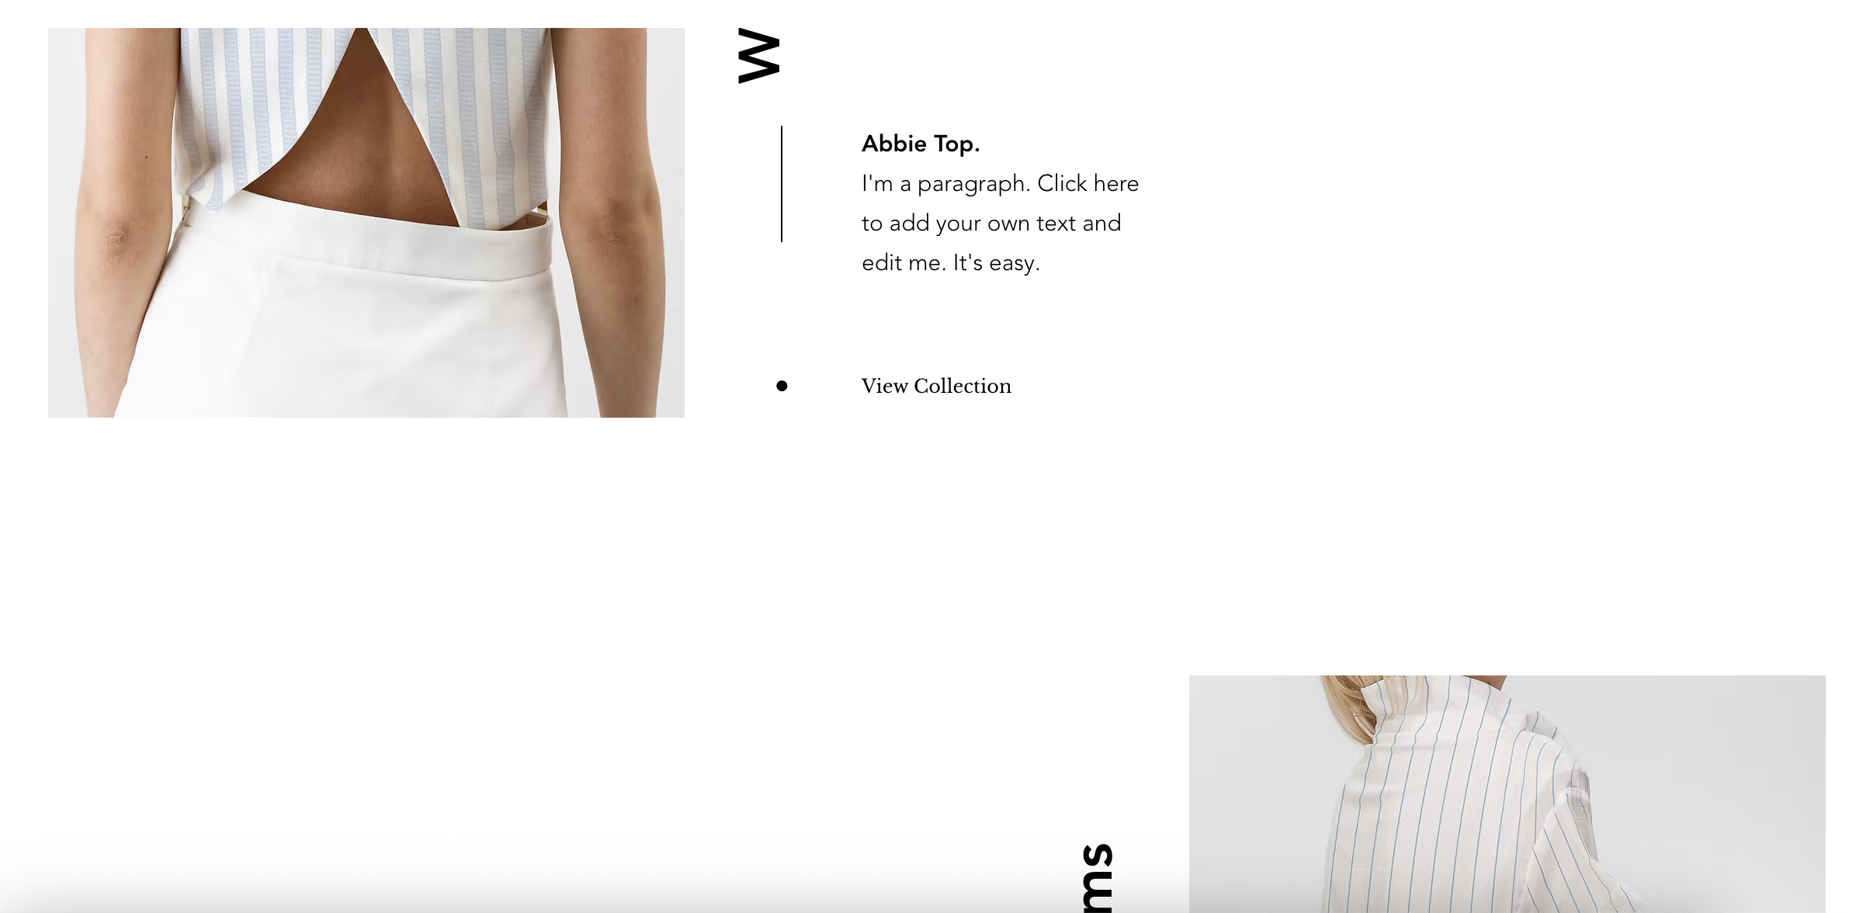The image size is (1849, 913).
Task: Open the pinstriped shirt product photo
Action: (x=1507, y=794)
